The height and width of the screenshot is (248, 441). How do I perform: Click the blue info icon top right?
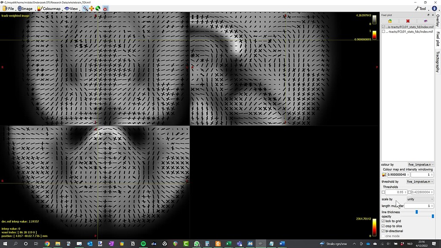434,9
